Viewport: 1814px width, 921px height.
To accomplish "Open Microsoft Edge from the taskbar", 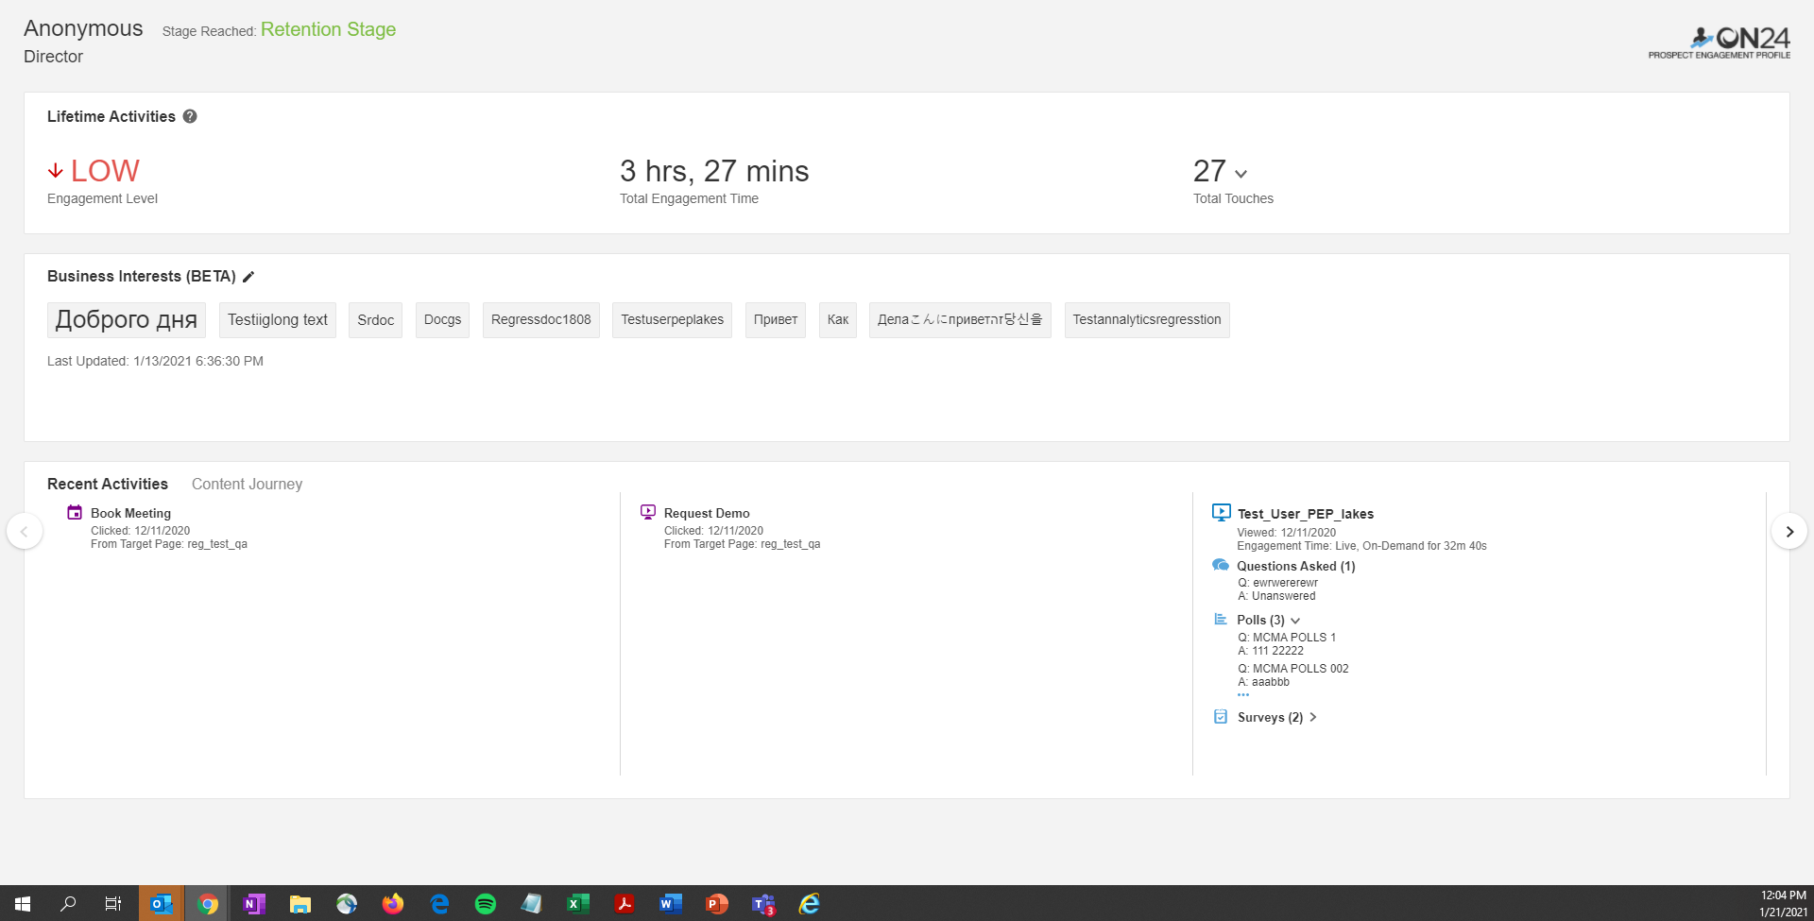I will [x=439, y=904].
